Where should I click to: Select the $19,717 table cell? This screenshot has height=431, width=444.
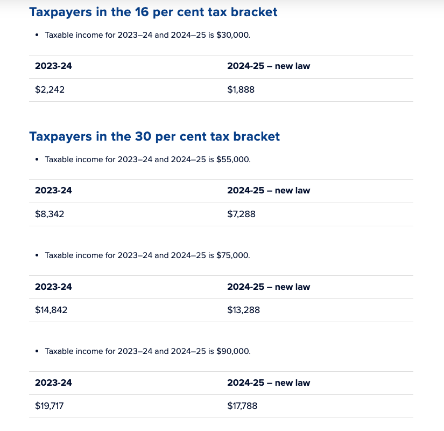[x=51, y=406]
